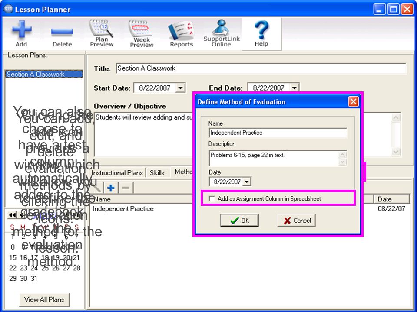Click the Add lesson plan icon

click(x=22, y=33)
